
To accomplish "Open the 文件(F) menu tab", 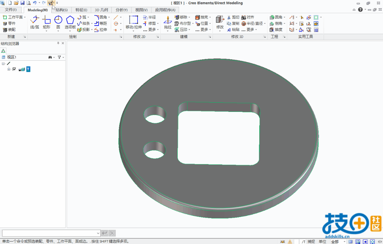I will click(x=11, y=10).
